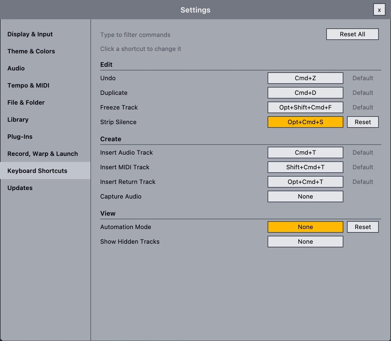Assign a shortcut to Show Hidden Tracks
This screenshot has height=341, width=391.
pos(305,242)
